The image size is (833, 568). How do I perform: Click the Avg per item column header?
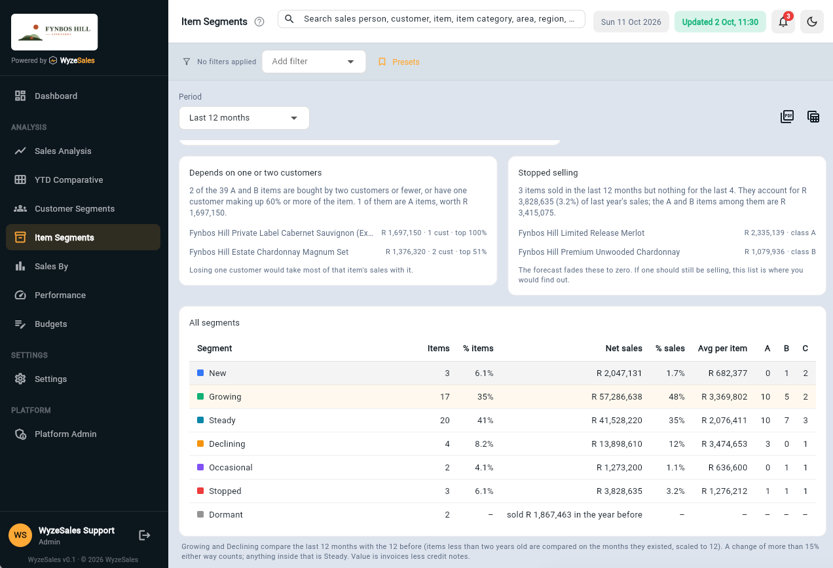722,349
